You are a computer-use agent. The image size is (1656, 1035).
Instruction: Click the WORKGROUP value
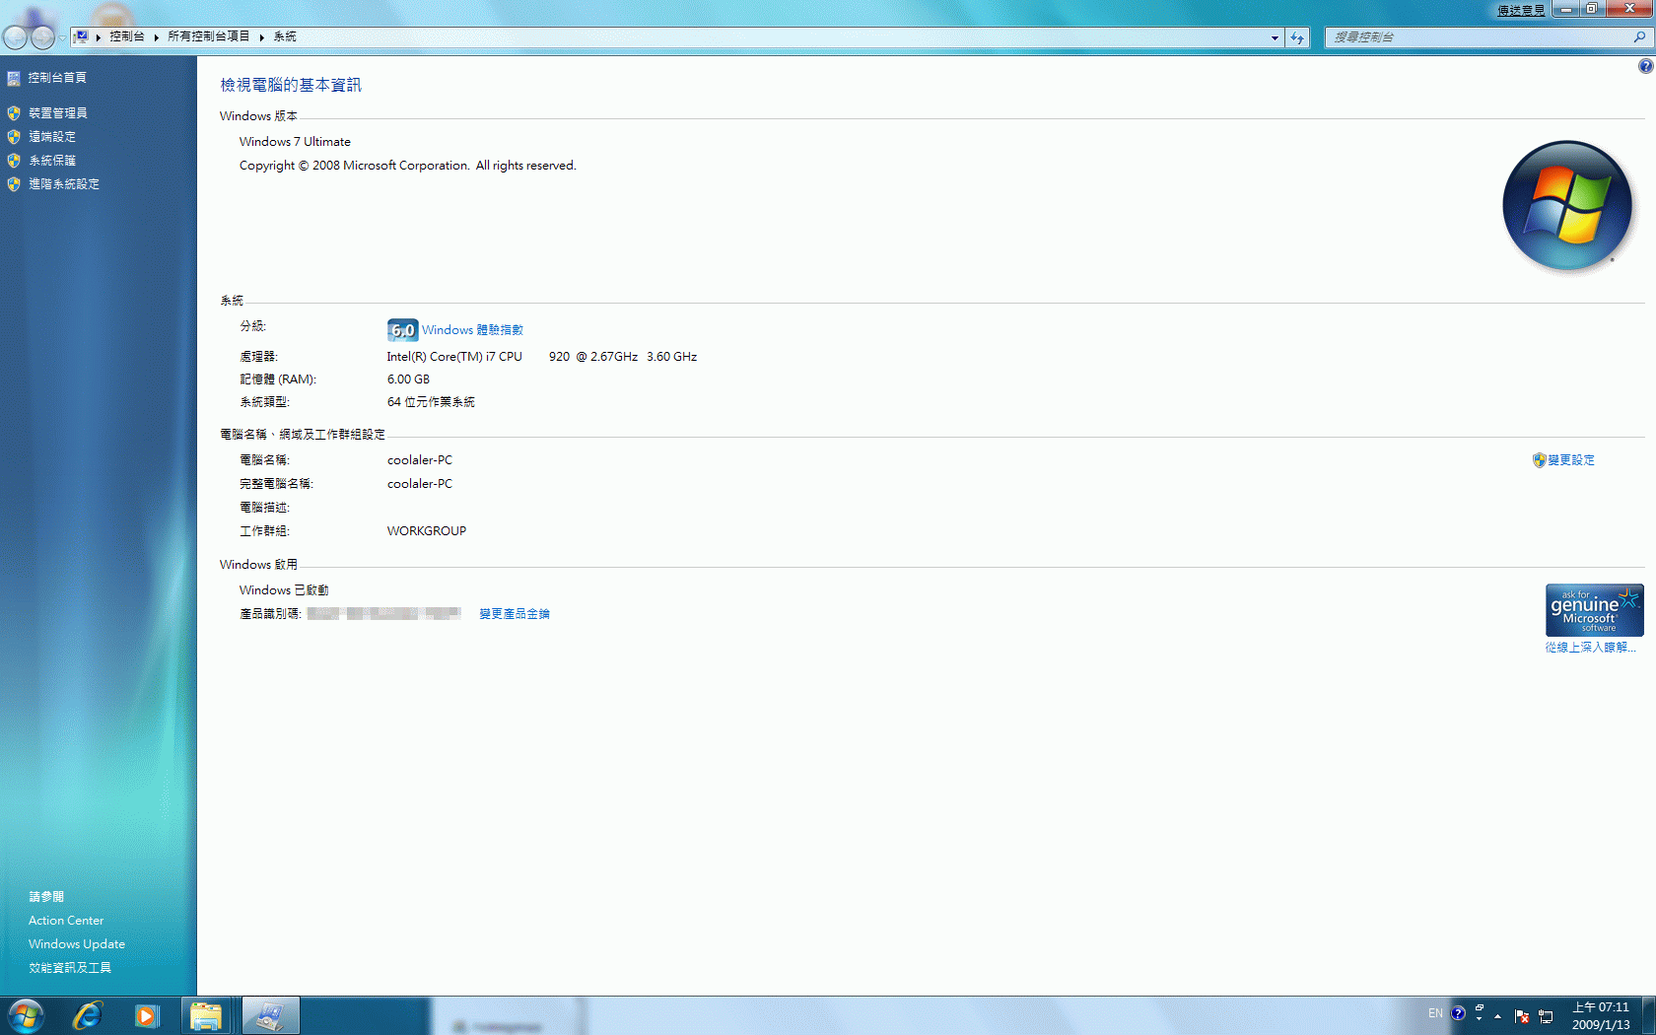(x=427, y=531)
